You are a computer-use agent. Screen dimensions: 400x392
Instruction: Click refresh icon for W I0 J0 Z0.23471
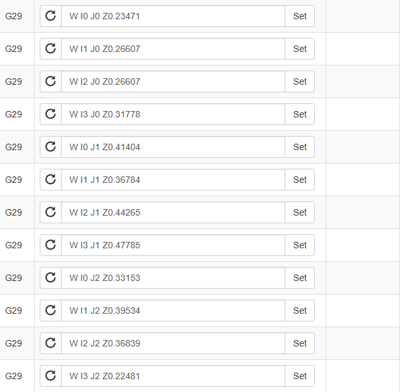[x=51, y=16]
